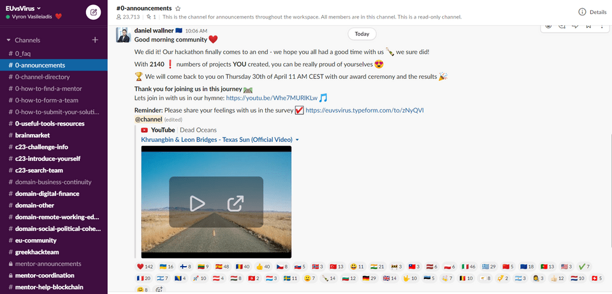Open the #c23-search-team channel

(54, 170)
